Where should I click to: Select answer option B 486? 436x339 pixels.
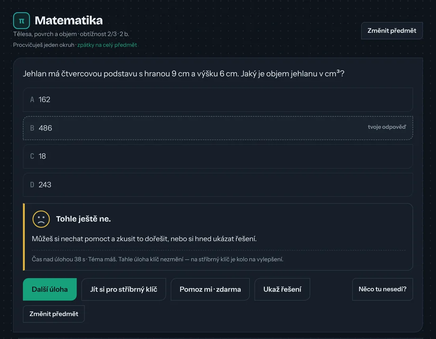[218, 128]
